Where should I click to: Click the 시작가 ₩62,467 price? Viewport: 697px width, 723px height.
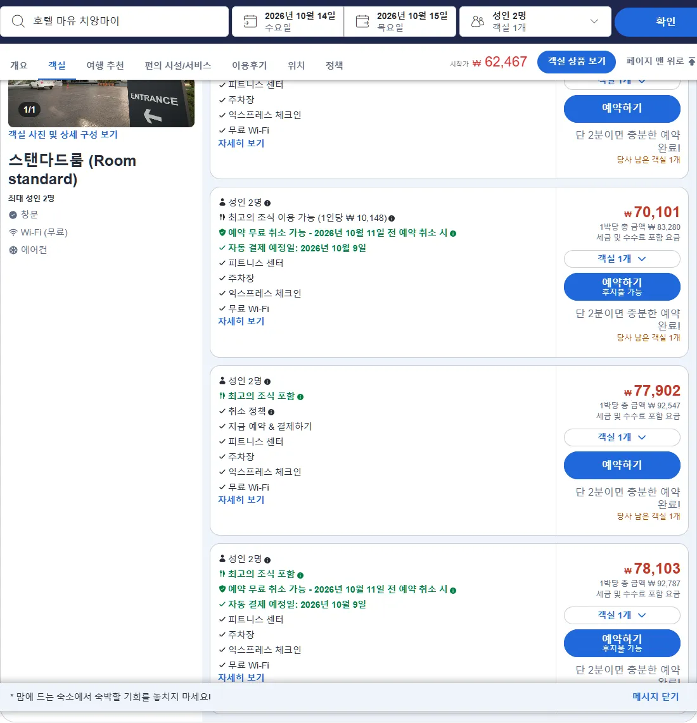click(489, 62)
